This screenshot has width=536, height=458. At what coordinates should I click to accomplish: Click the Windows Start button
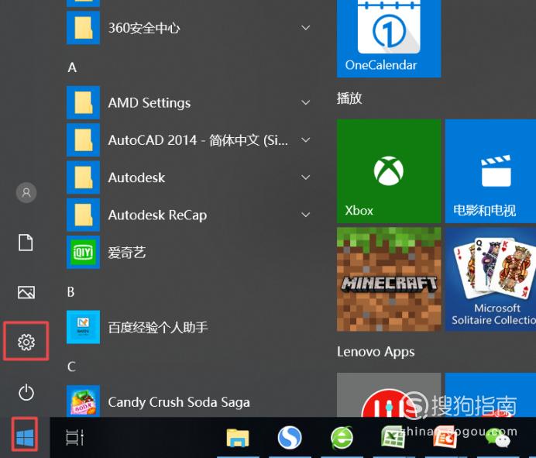(25, 438)
